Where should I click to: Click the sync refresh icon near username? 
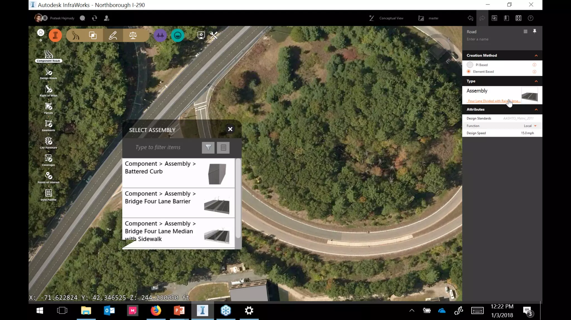pos(95,18)
